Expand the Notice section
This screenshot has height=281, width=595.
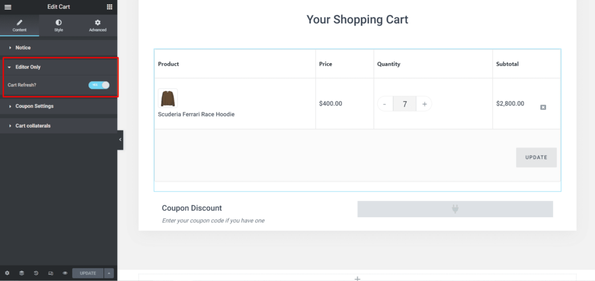click(23, 48)
